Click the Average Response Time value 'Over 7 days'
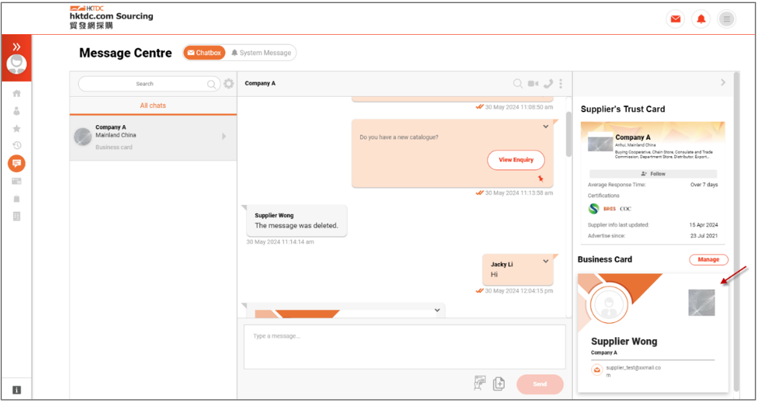 click(704, 185)
